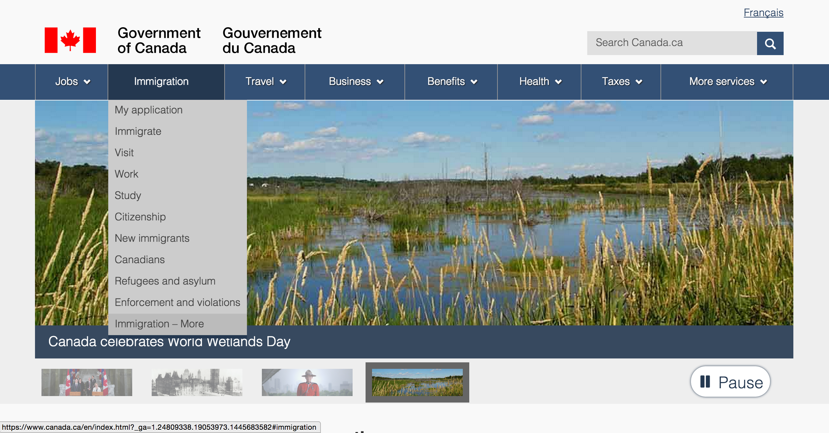
Task: Open Immigration – More link
Action: click(x=178, y=324)
